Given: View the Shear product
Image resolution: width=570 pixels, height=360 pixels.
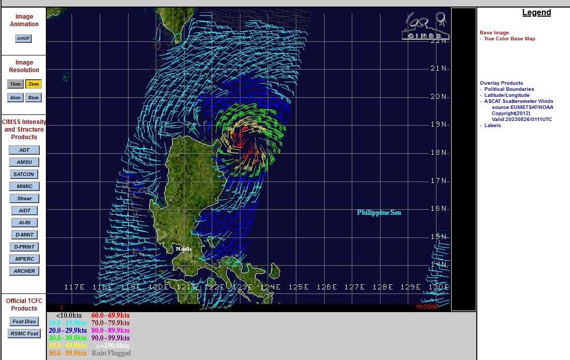Looking at the screenshot, I should [x=24, y=199].
